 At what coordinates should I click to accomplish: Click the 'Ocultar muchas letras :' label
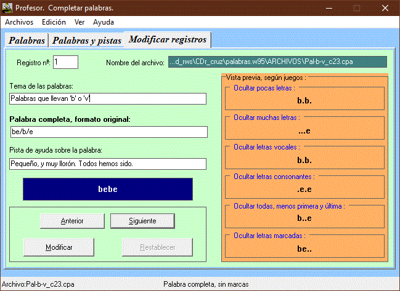pos(267,118)
